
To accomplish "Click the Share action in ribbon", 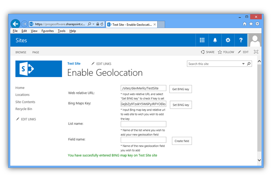I will click(x=208, y=52).
